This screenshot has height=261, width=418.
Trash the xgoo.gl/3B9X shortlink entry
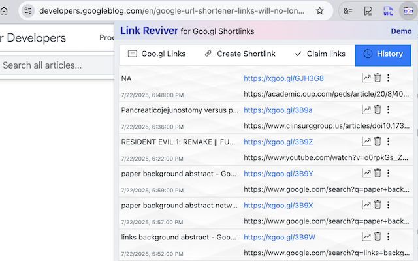(x=378, y=205)
